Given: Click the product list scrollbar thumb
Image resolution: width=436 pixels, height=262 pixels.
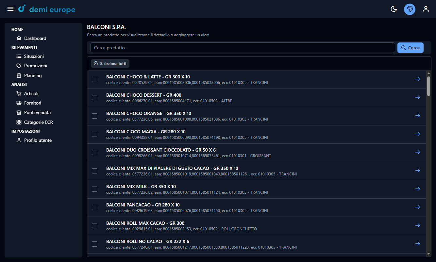Looking at the screenshot, I should coord(429,86).
